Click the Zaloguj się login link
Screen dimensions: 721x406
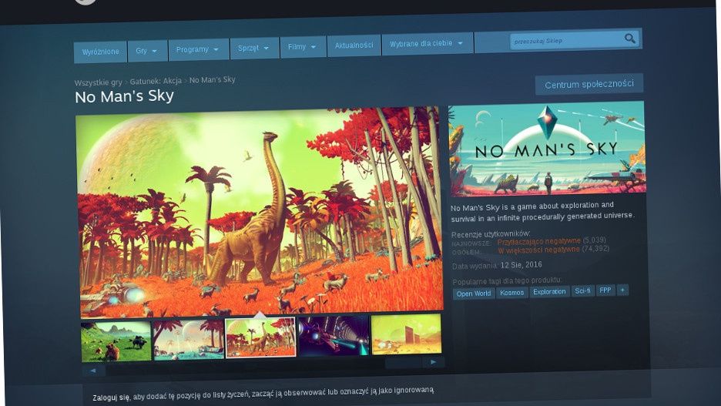[112, 398]
